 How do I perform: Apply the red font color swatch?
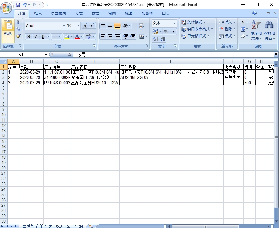click(x=77, y=37)
